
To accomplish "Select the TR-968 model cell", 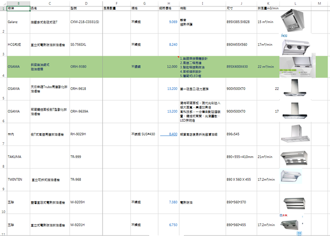I will coord(86,180).
